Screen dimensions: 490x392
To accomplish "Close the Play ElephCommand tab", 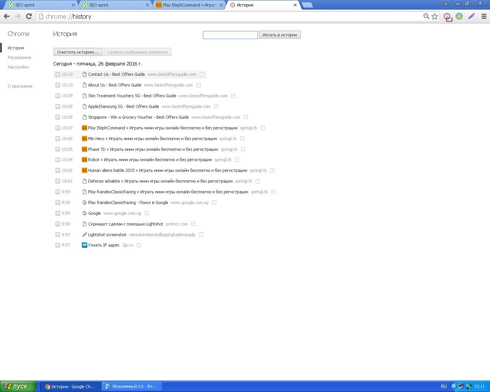I will pos(221,5).
